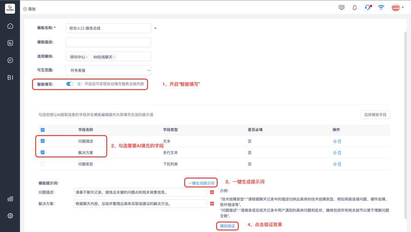The height and width of the screenshot is (232, 411).
Task: Click the 选择模板字段 button
Action: [x=375, y=115]
